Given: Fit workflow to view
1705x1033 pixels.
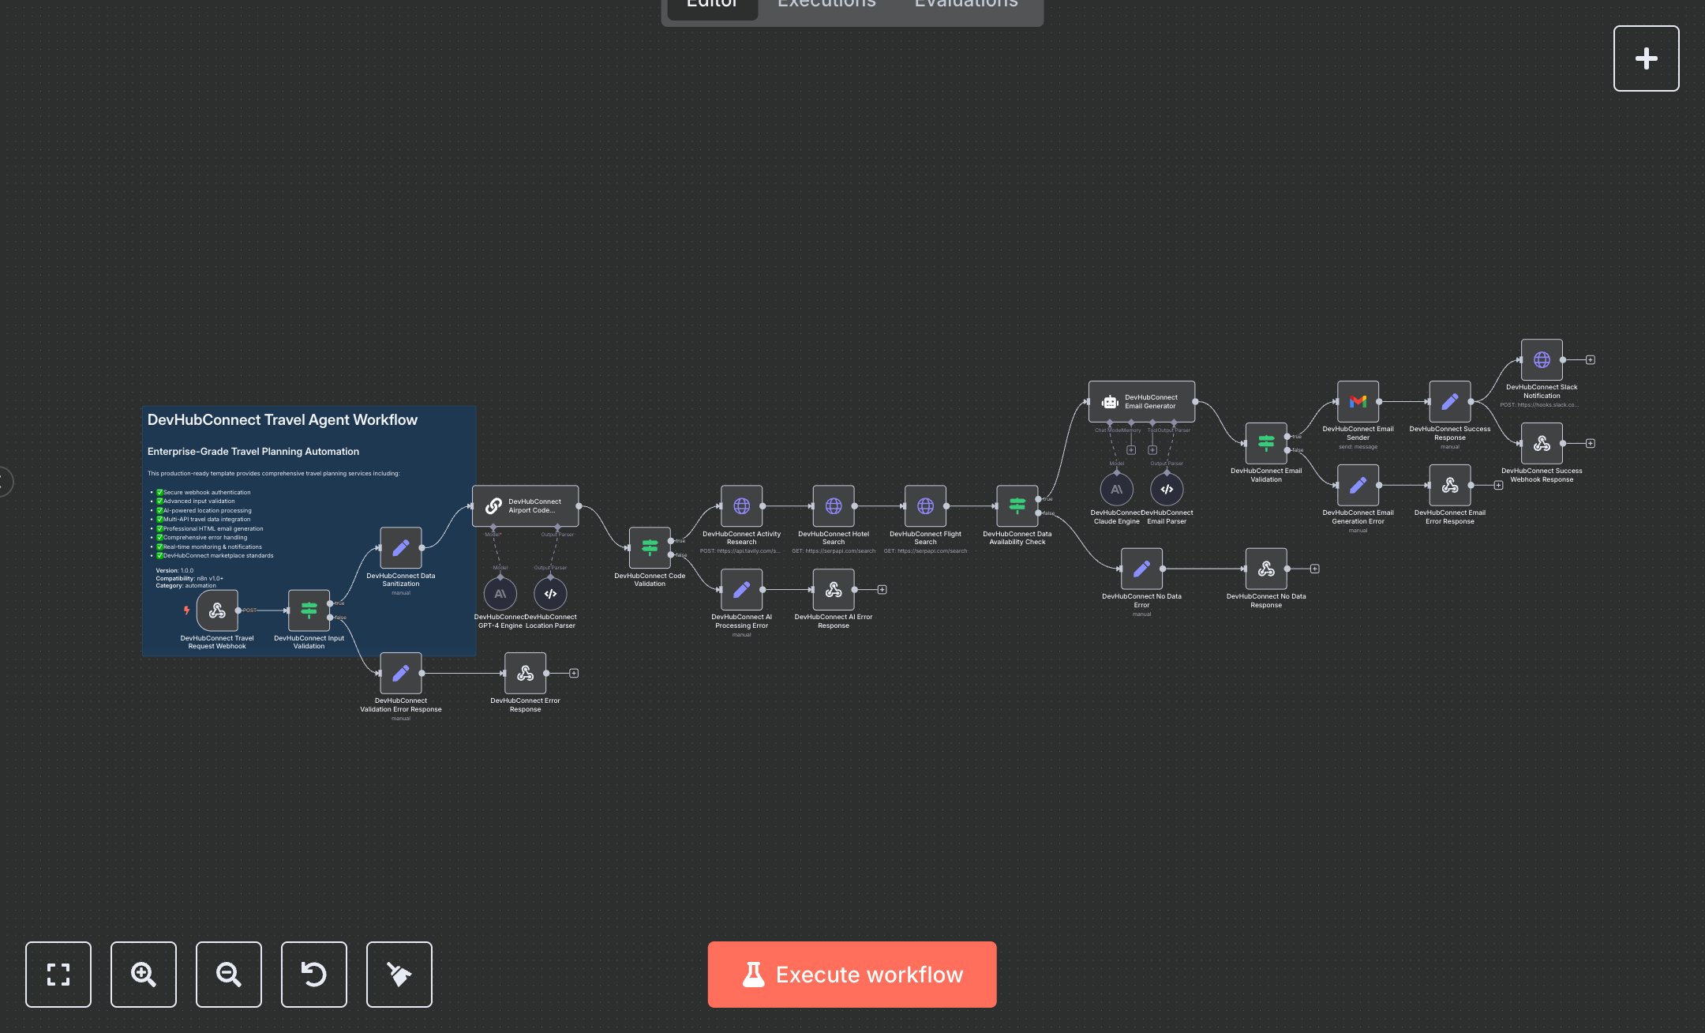Looking at the screenshot, I should (58, 974).
